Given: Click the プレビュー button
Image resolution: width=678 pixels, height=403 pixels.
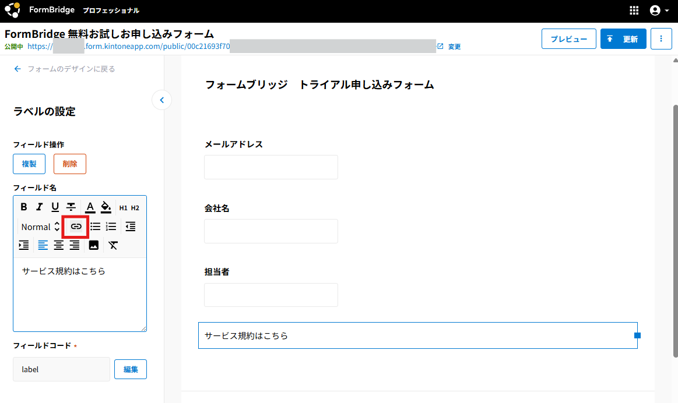Looking at the screenshot, I should tap(568, 39).
